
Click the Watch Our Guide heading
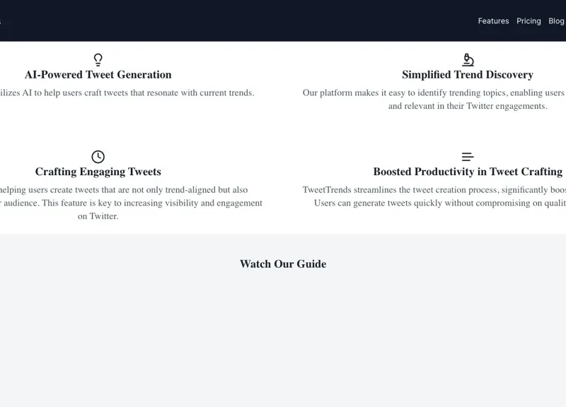(283, 264)
